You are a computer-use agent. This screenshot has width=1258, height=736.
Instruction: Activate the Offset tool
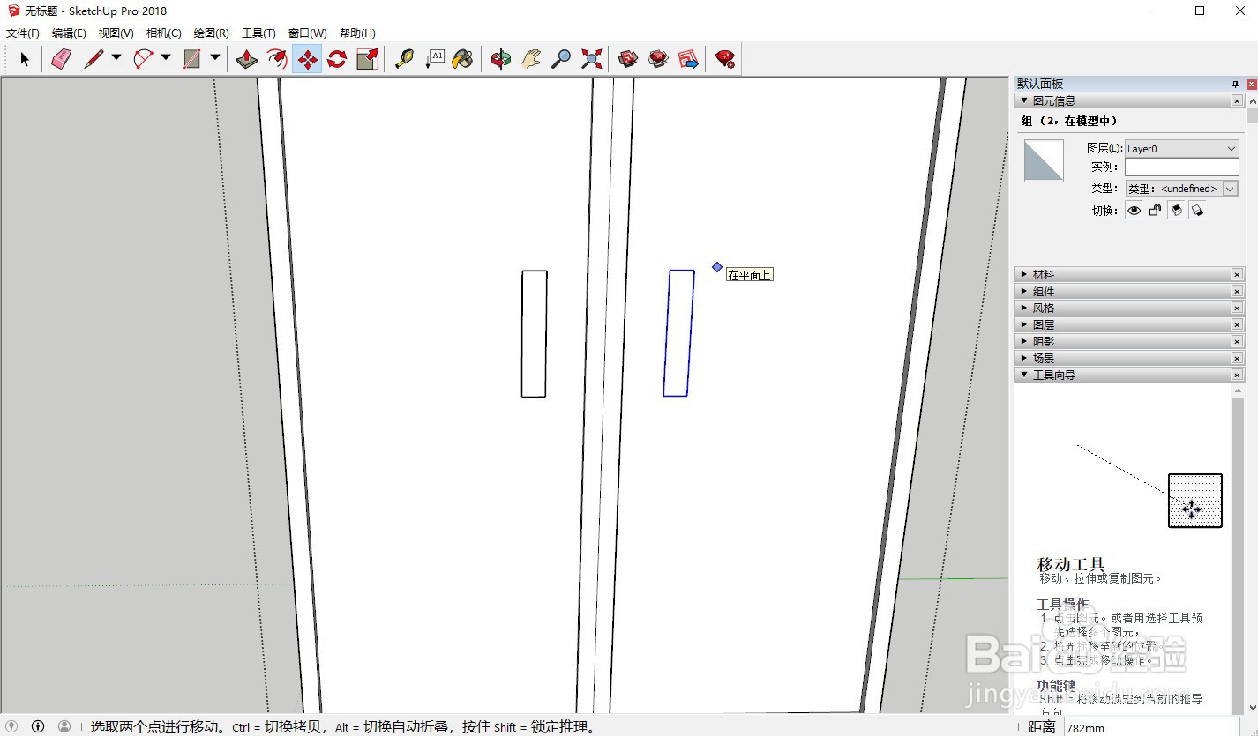[277, 59]
